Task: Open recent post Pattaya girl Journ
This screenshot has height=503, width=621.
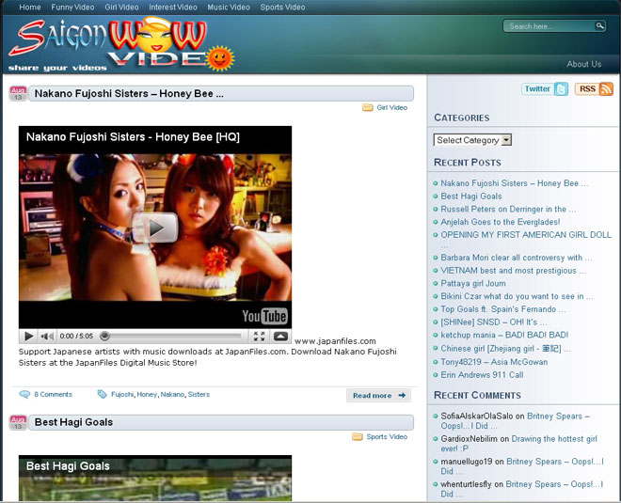Action: point(473,283)
